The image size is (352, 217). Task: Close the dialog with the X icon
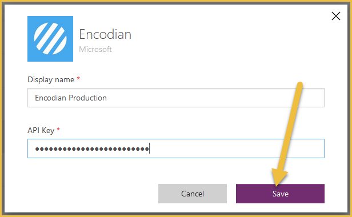click(336, 16)
